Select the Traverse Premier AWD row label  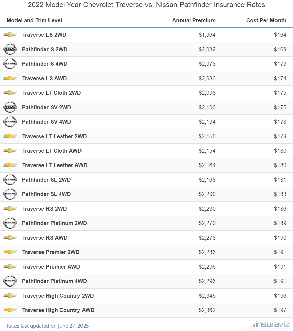(x=51, y=267)
